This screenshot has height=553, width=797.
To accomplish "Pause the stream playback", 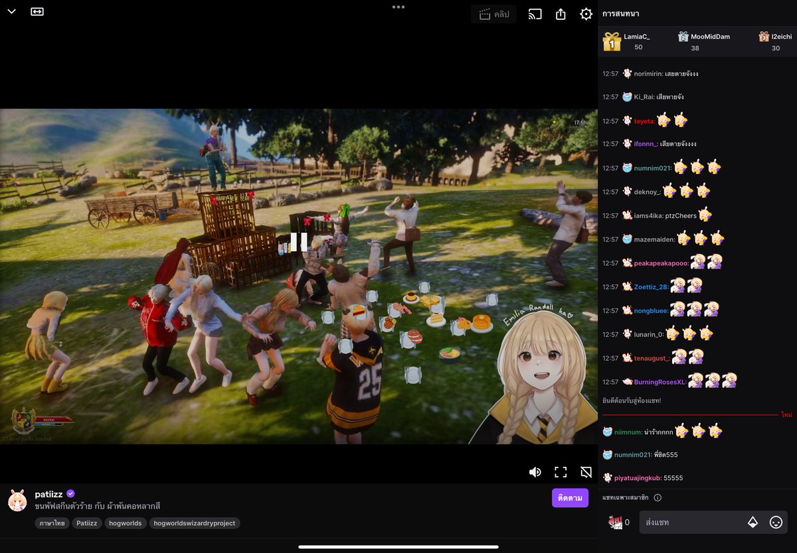I will click(x=299, y=242).
